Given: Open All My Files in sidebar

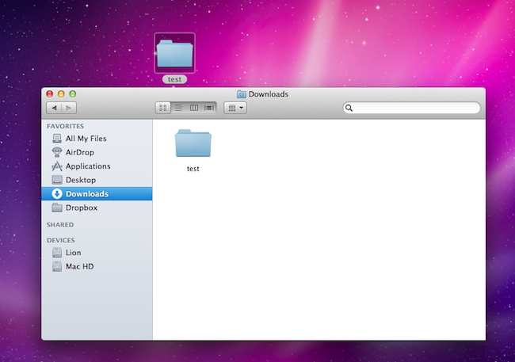Looking at the screenshot, I should pos(85,139).
